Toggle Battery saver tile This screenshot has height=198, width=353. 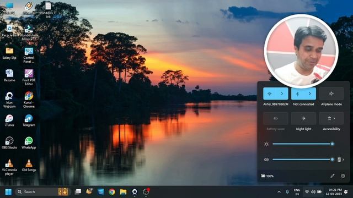tap(276, 118)
